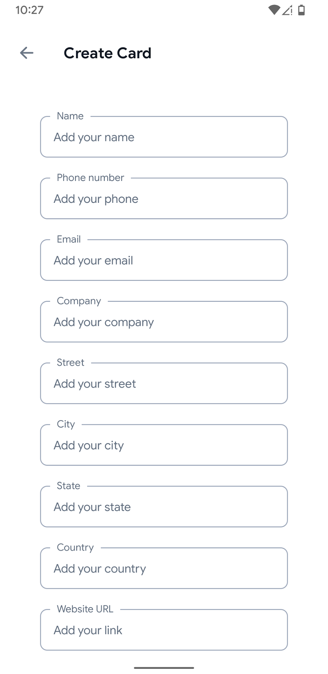Tap the home gesture bar at bottom
This screenshot has width=328, height=674.
[164, 668]
